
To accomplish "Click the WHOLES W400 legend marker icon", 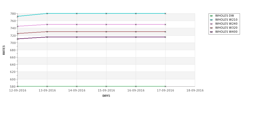I will coord(211,32).
